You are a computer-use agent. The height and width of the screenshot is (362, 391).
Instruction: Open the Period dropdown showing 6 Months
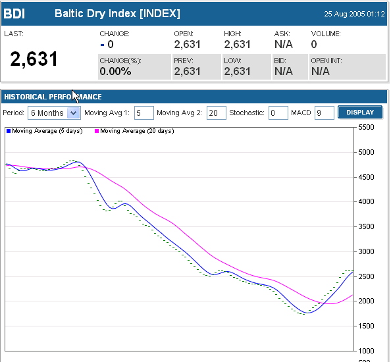54,113
